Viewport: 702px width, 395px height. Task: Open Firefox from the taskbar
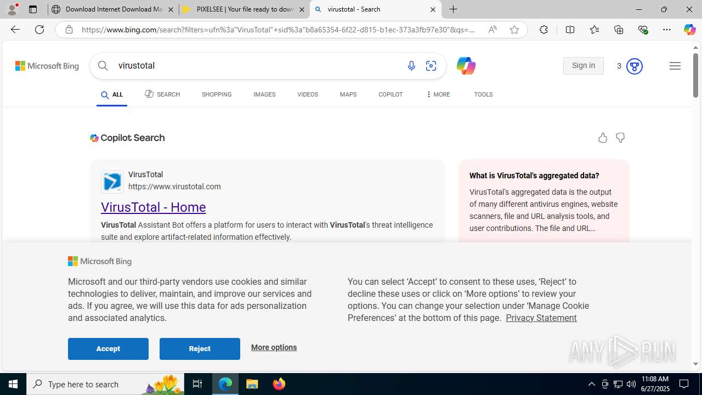pos(279,384)
